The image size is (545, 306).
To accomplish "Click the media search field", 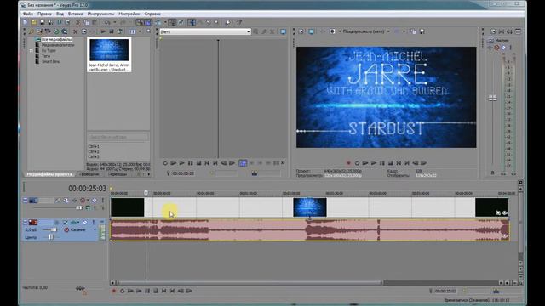I will [118, 137].
